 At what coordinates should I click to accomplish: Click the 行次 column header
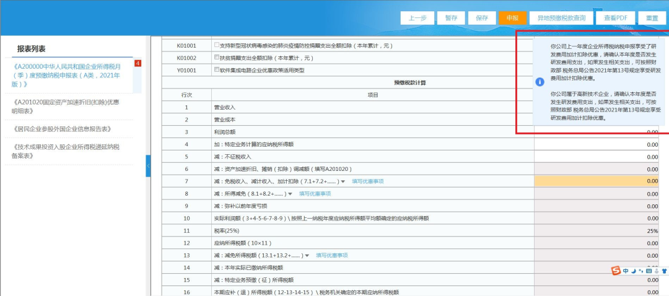point(186,95)
